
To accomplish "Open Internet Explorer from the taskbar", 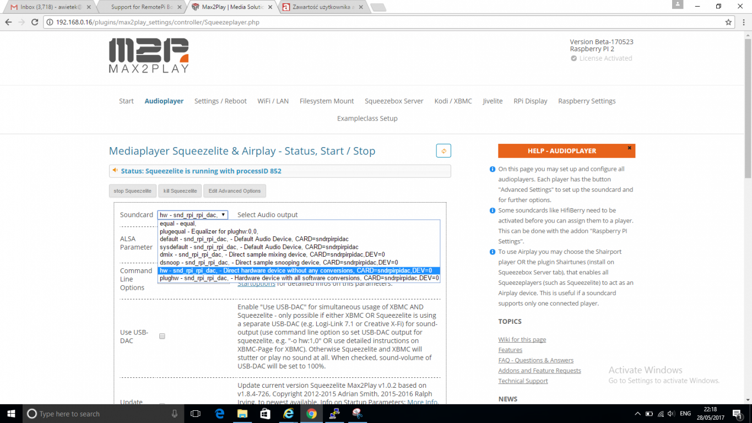I will click(x=288, y=414).
